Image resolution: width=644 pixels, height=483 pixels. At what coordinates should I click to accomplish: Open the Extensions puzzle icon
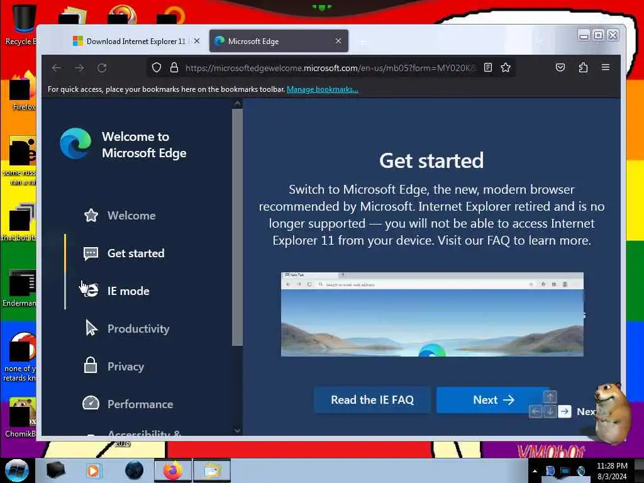pos(583,67)
